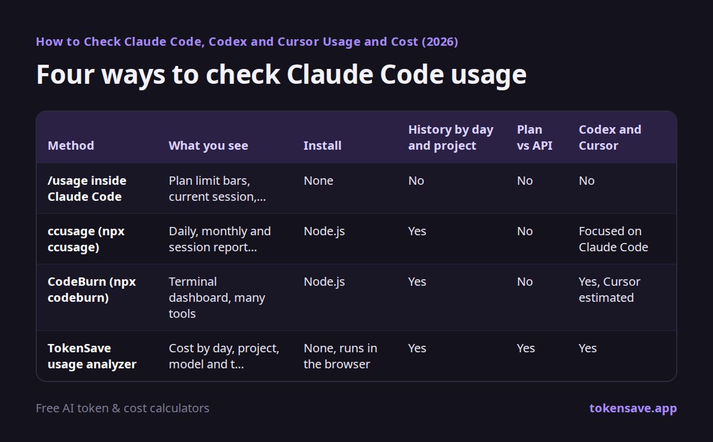Click the 'Free AI token & cost calculators' footer text
The height and width of the screenshot is (442, 713).
pyautogui.click(x=122, y=408)
